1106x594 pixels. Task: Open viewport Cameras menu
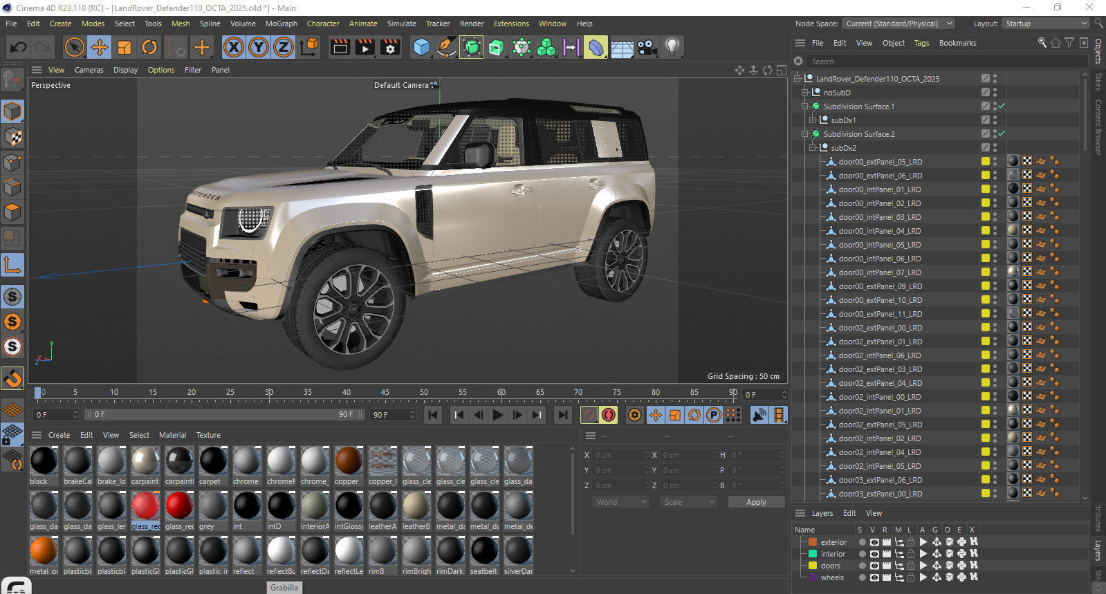tap(89, 70)
